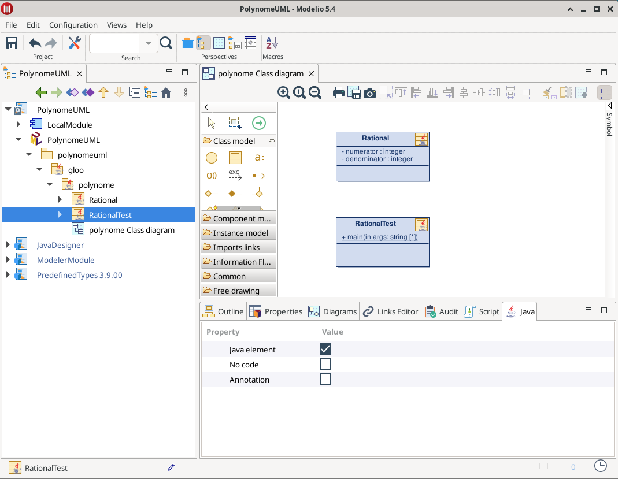Open the Outline tab
Screen dimensions: 618x479
[x=223, y=311]
